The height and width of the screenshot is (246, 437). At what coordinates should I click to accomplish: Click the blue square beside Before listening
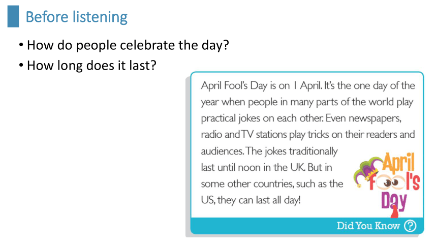13,16
